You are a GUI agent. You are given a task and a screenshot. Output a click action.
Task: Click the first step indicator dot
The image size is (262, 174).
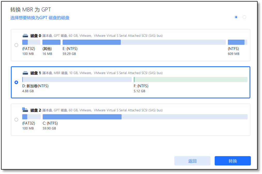coord(236,17)
